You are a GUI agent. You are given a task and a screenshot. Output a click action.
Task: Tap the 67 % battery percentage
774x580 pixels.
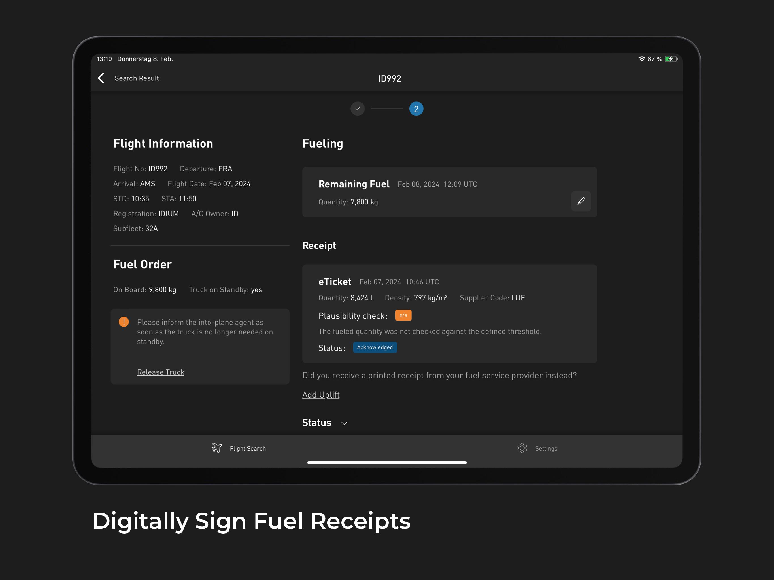pyautogui.click(x=655, y=59)
